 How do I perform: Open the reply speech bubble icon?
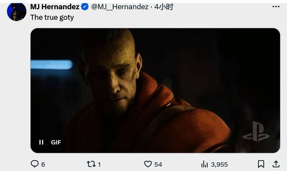pos(34,164)
